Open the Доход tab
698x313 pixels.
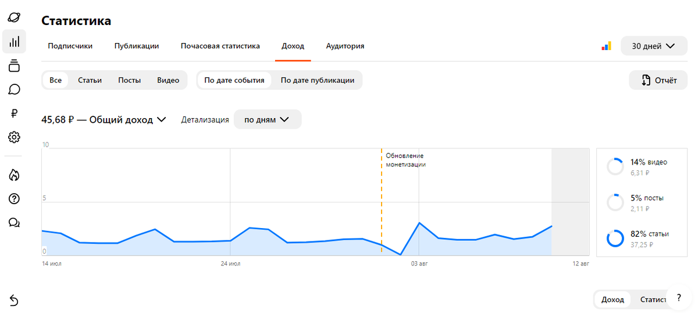pyautogui.click(x=293, y=46)
